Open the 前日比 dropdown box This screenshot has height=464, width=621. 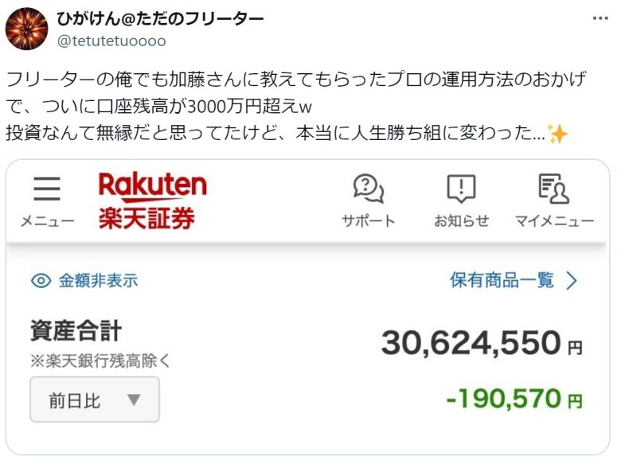[95, 399]
